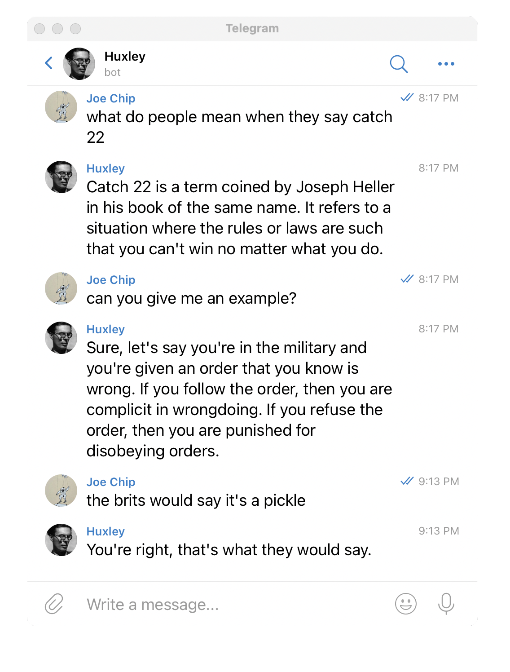The image size is (510, 672).
Task: Attach a file with the paperclip icon
Action: 54,604
